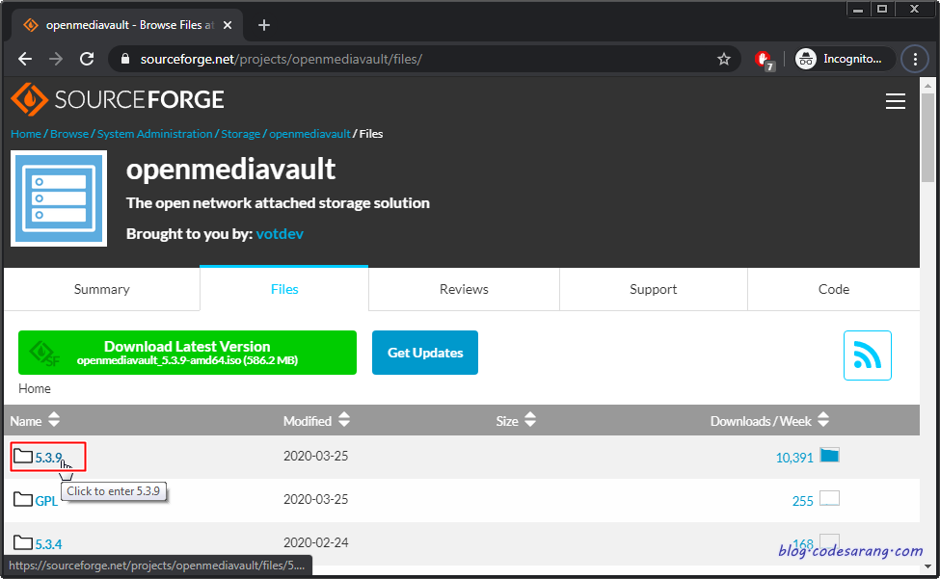Open the 5.3.9 folder link
Image resolution: width=940 pixels, height=579 pixels.
48,458
